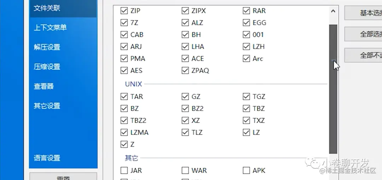
Task: Open 语言设置 in the sidebar
Action: pos(47,158)
